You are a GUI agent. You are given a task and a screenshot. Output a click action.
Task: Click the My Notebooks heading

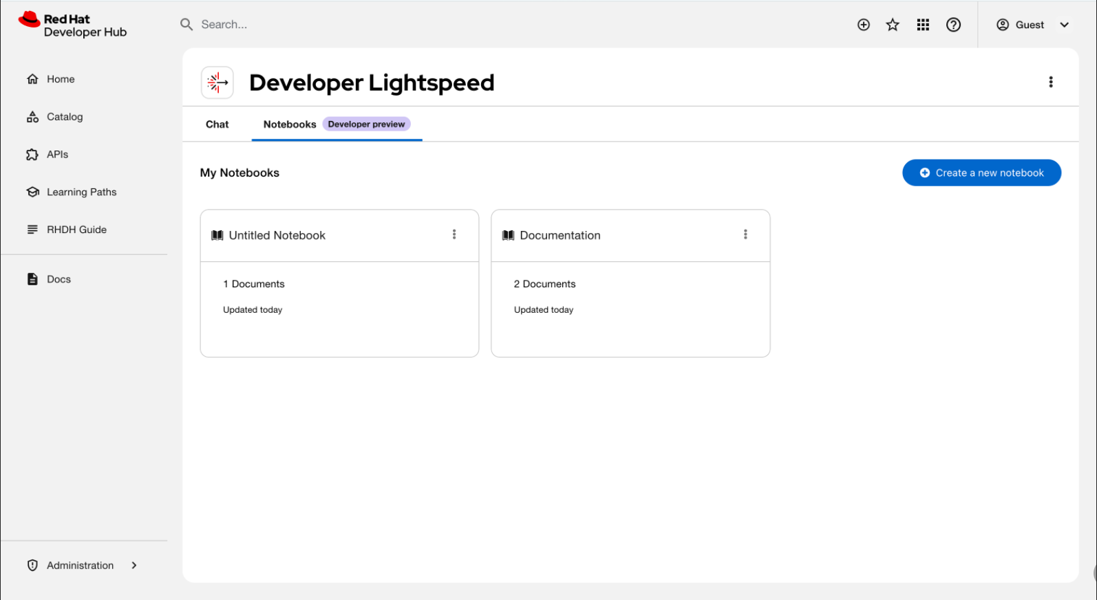pyautogui.click(x=239, y=173)
